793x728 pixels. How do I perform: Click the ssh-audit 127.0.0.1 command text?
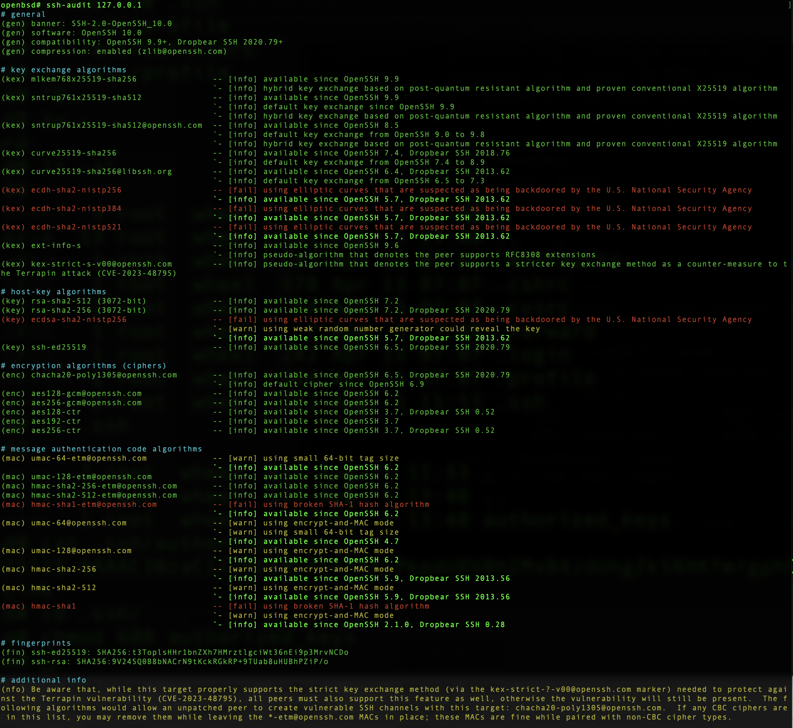(94, 5)
